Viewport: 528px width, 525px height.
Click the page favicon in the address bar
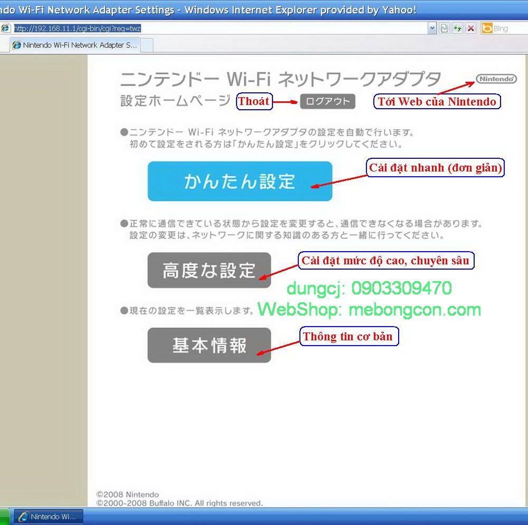[5, 27]
